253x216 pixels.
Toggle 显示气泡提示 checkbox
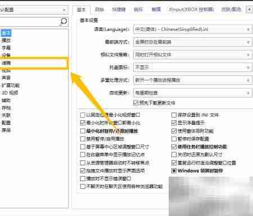click(x=174, y=123)
